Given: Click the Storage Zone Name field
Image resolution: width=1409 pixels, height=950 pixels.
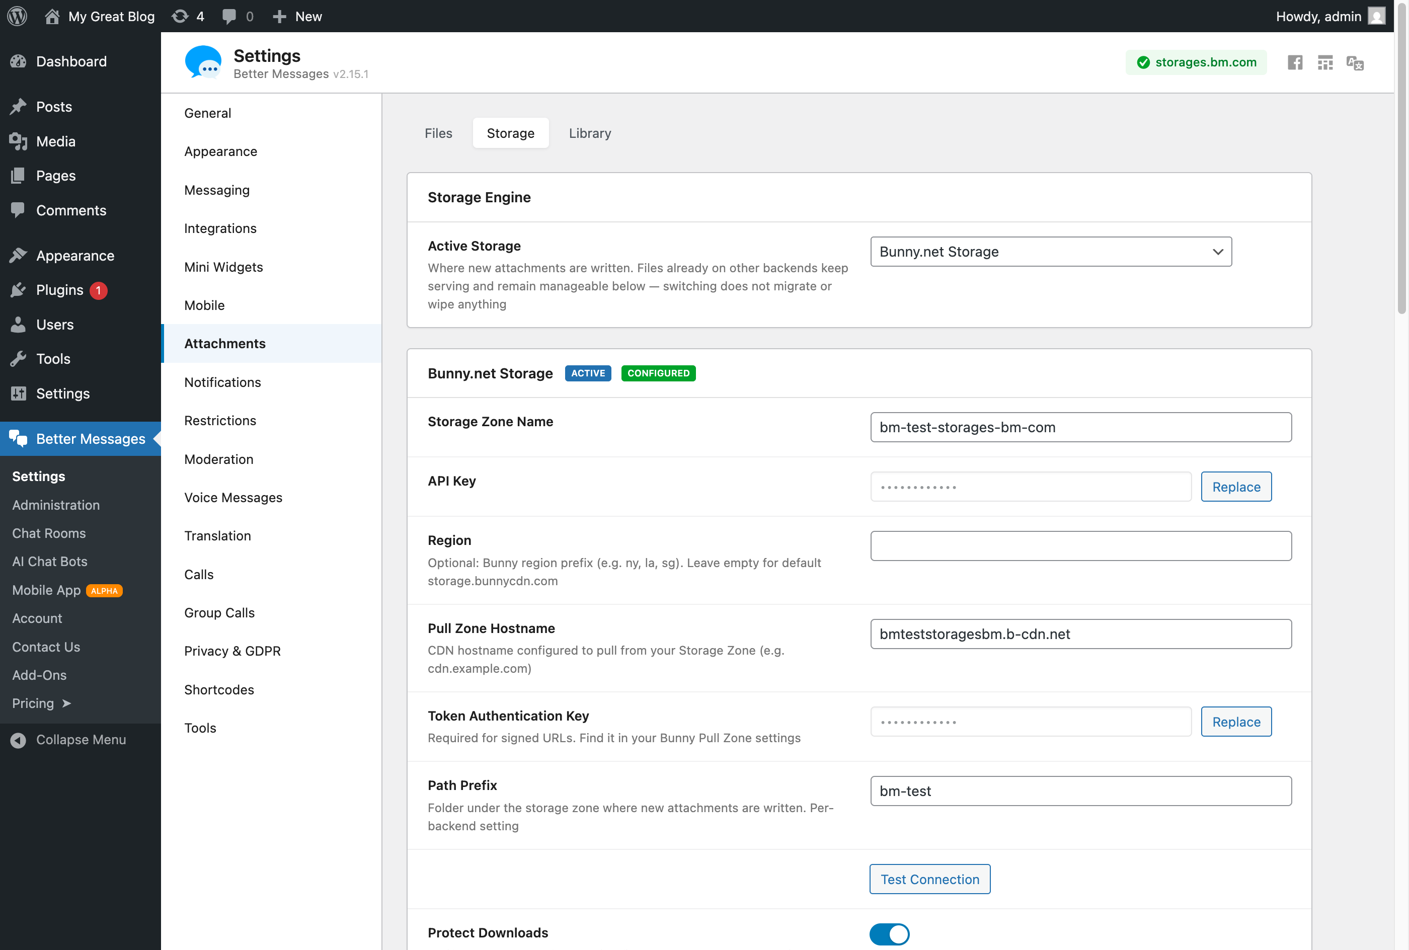Looking at the screenshot, I should click(1081, 427).
